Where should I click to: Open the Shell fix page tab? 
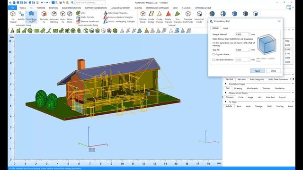point(269,106)
